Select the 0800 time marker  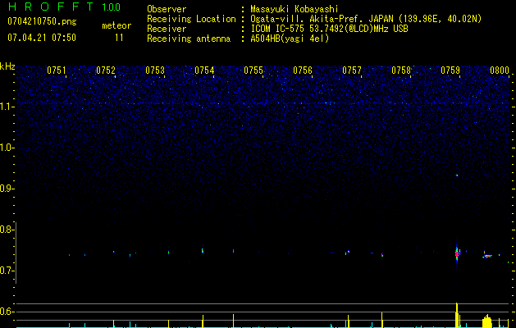(499, 71)
